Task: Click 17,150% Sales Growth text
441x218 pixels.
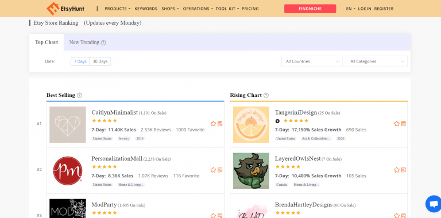Action: pos(316,130)
